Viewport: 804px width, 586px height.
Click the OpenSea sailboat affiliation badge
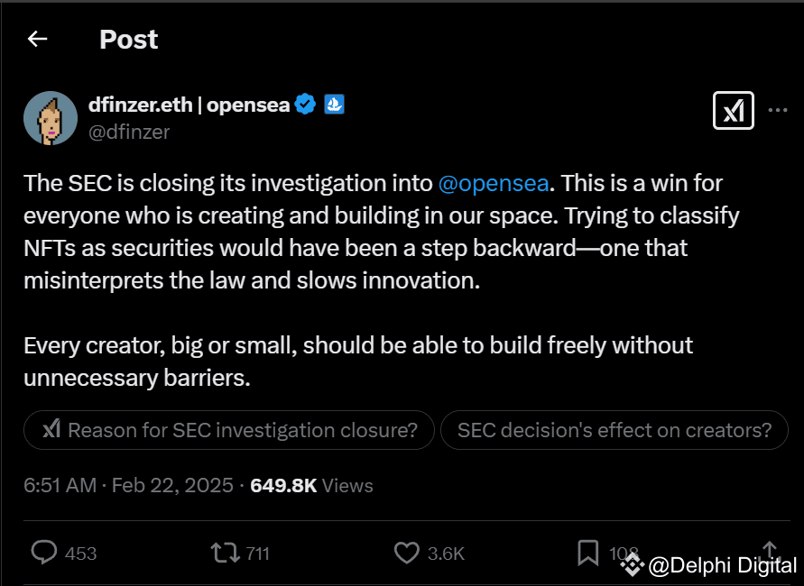[334, 105]
